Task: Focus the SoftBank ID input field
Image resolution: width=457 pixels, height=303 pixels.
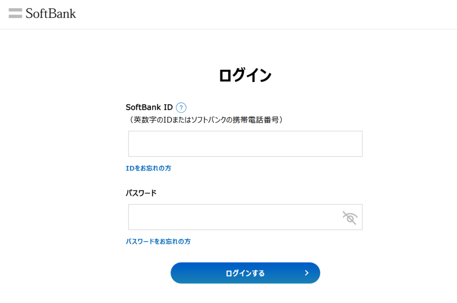Action: [245, 144]
